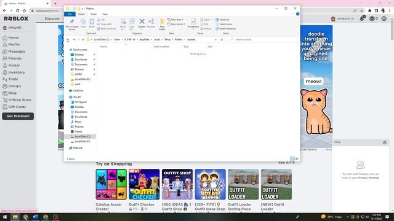Open taskbar notification center icon
The width and height of the screenshot is (394, 221).
pyautogui.click(x=387, y=217)
